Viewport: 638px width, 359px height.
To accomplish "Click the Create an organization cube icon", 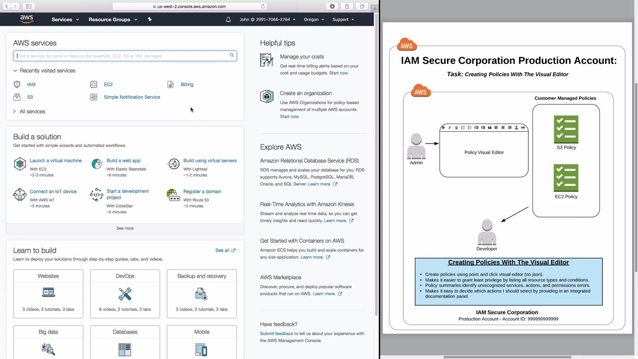I will 267,96.
